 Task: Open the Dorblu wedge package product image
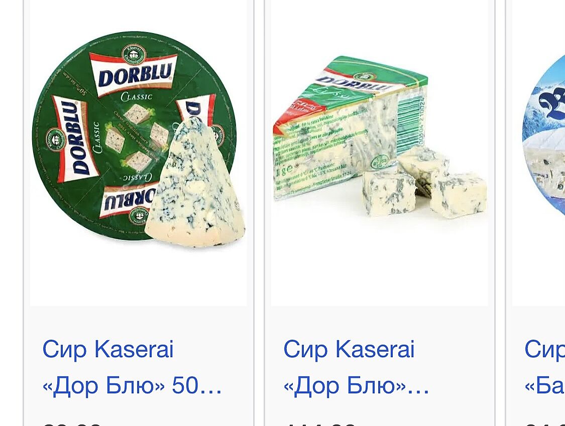(380, 153)
